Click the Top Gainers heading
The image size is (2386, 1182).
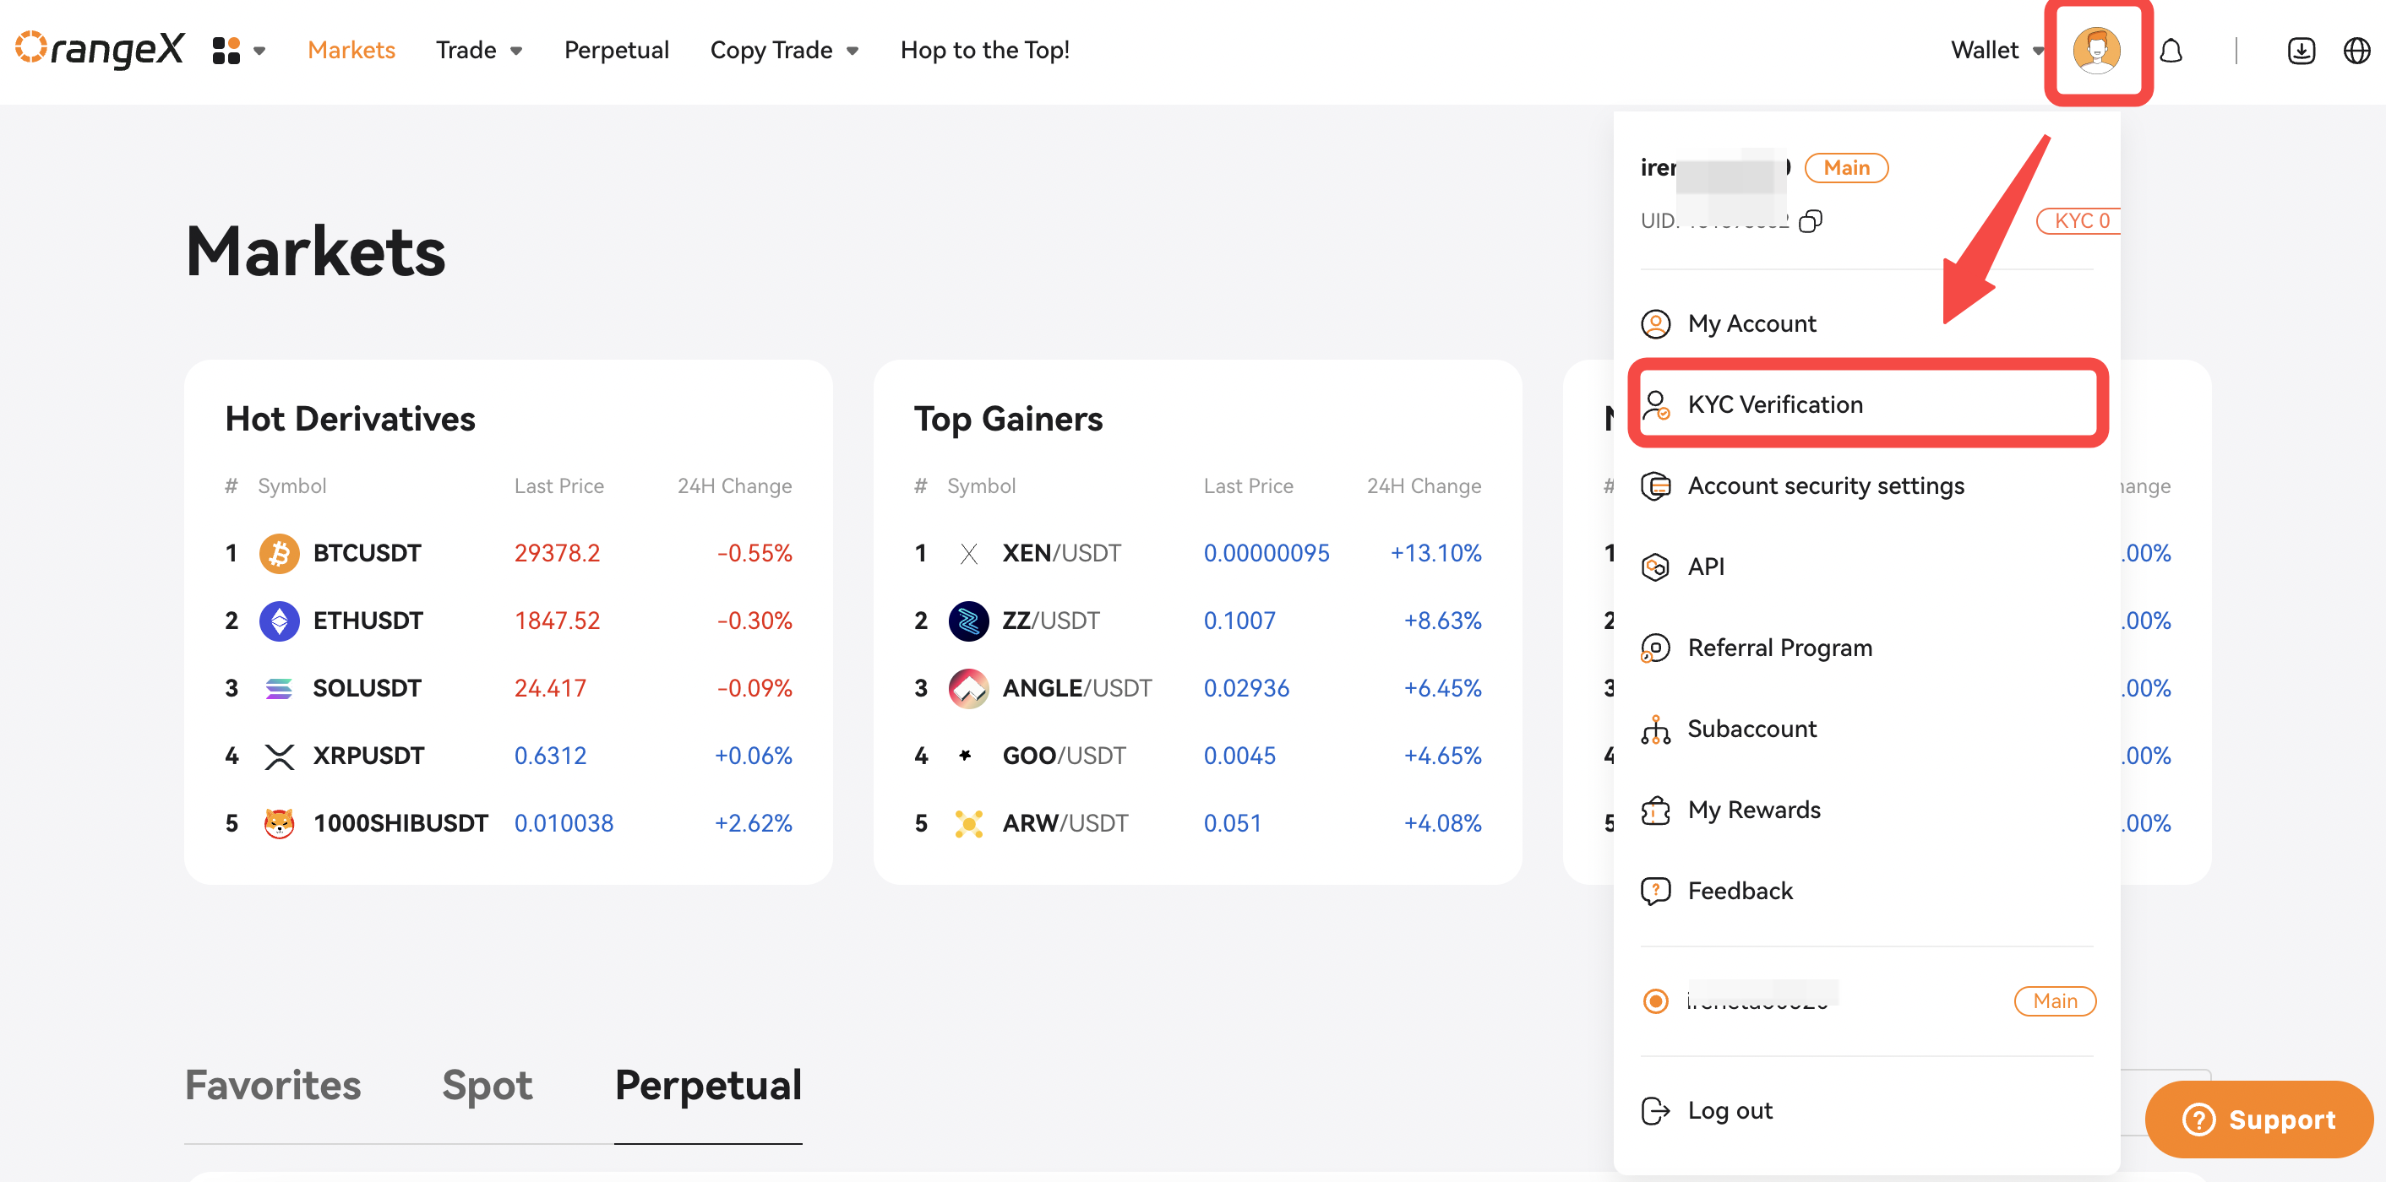tap(1008, 420)
